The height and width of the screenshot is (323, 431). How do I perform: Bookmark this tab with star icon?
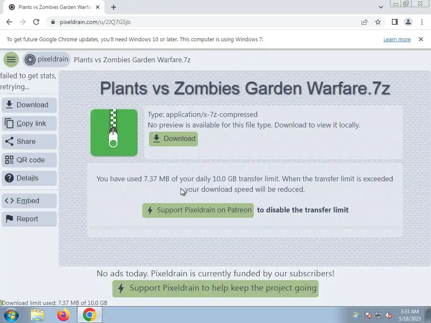378,22
